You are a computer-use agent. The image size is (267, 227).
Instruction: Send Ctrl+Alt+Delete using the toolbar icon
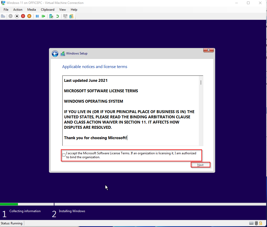(3, 16)
